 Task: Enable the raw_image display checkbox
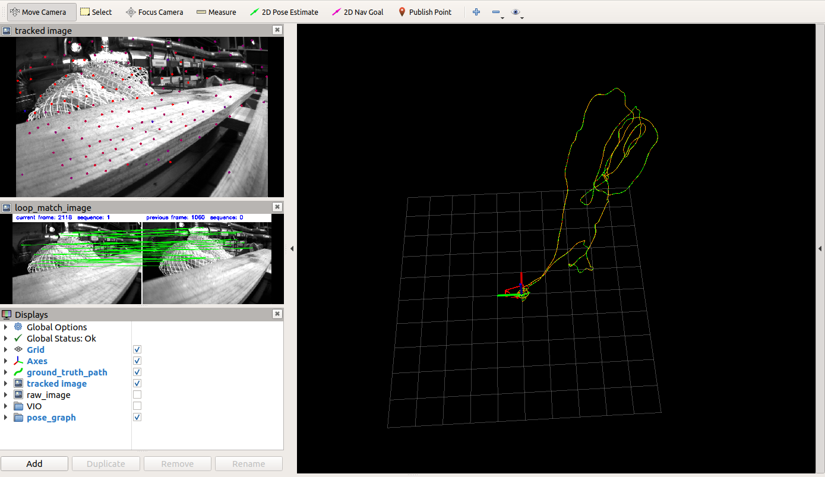tap(137, 395)
